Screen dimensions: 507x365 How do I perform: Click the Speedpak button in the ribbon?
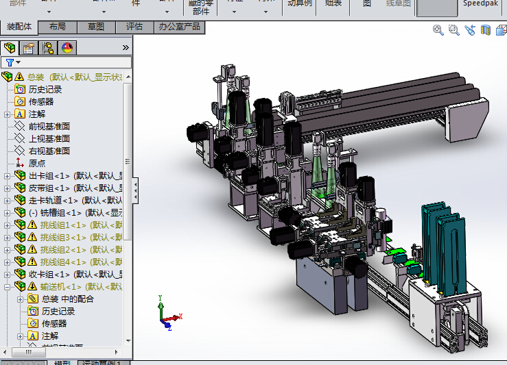pos(482,4)
